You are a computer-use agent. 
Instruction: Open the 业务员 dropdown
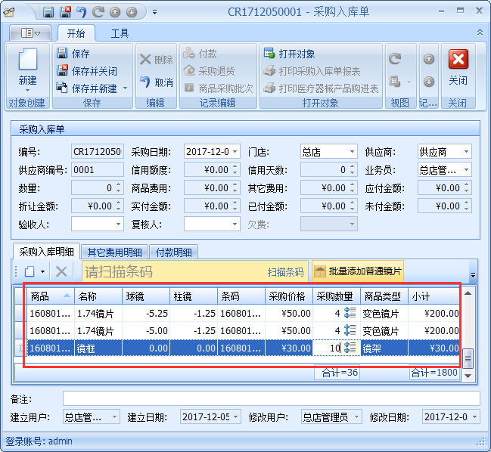coord(466,170)
